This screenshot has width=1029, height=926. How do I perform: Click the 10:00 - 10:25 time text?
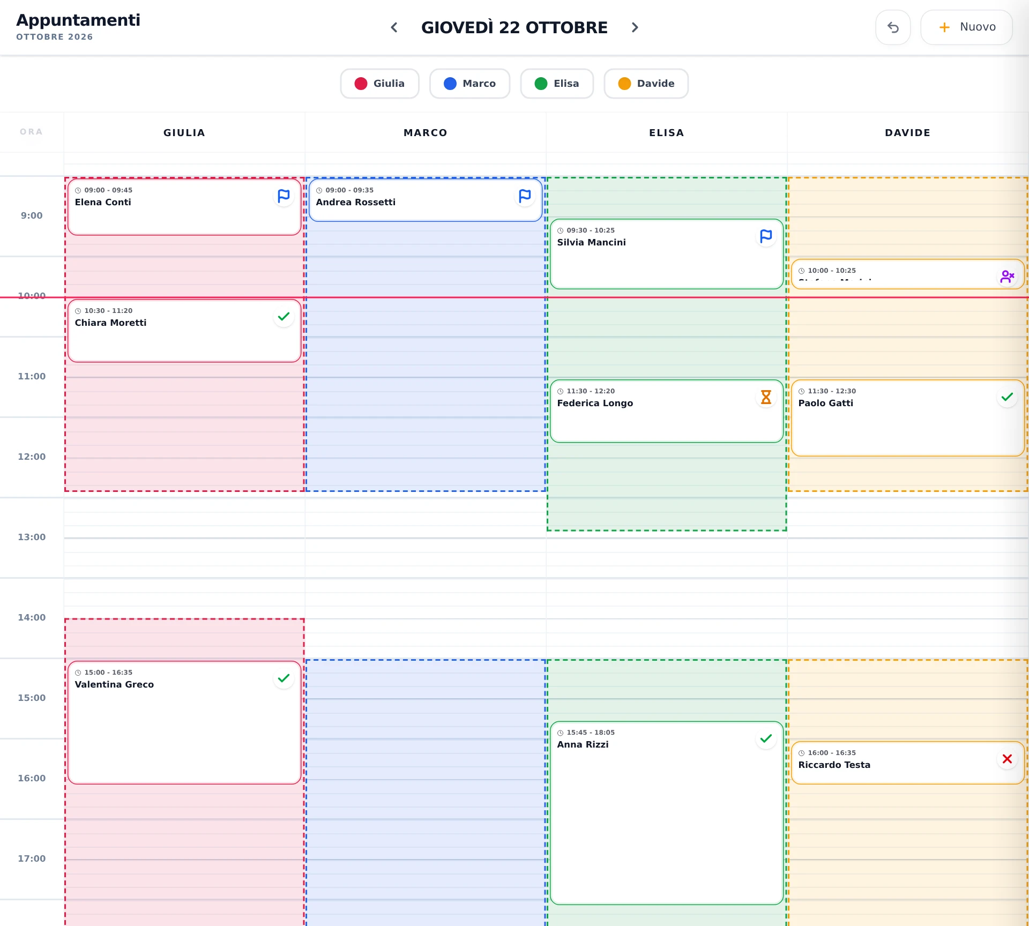point(832,271)
